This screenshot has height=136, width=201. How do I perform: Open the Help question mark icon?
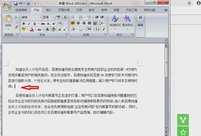(166, 10)
